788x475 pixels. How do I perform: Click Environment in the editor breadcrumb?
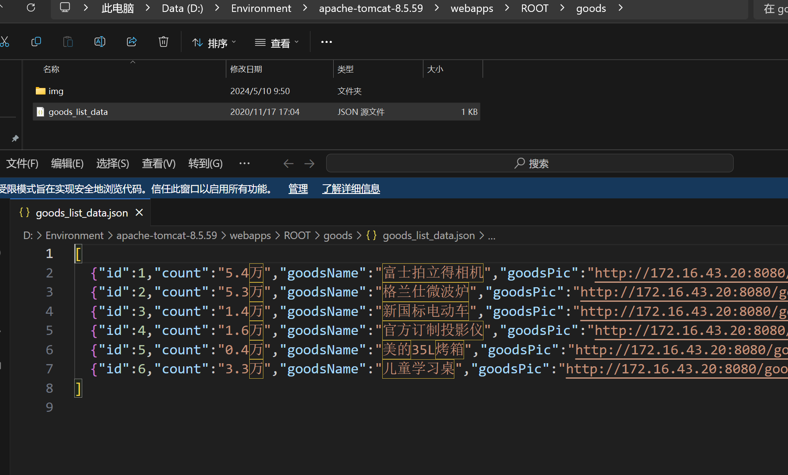coord(74,236)
